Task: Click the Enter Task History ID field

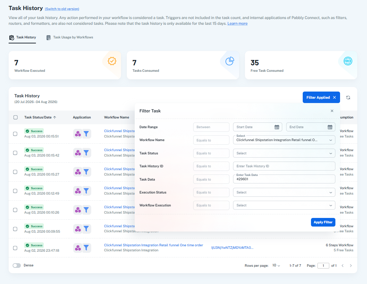Action: (x=284, y=166)
